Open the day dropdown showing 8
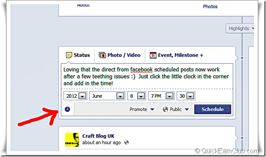 click(137, 96)
